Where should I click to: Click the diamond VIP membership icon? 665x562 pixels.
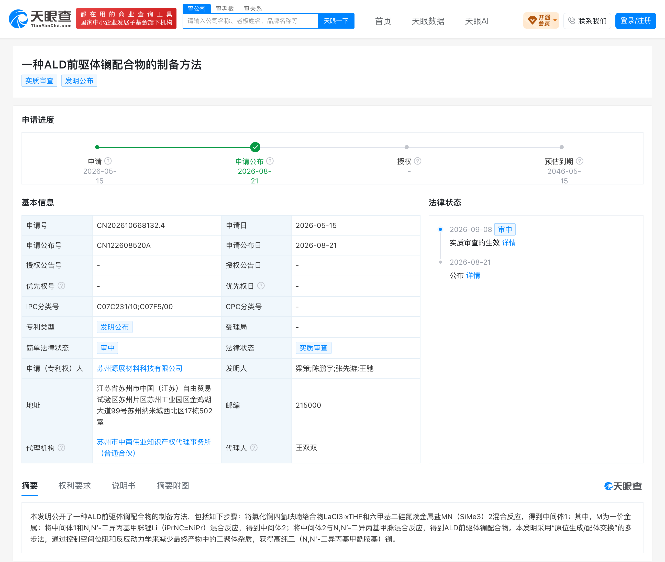(532, 21)
